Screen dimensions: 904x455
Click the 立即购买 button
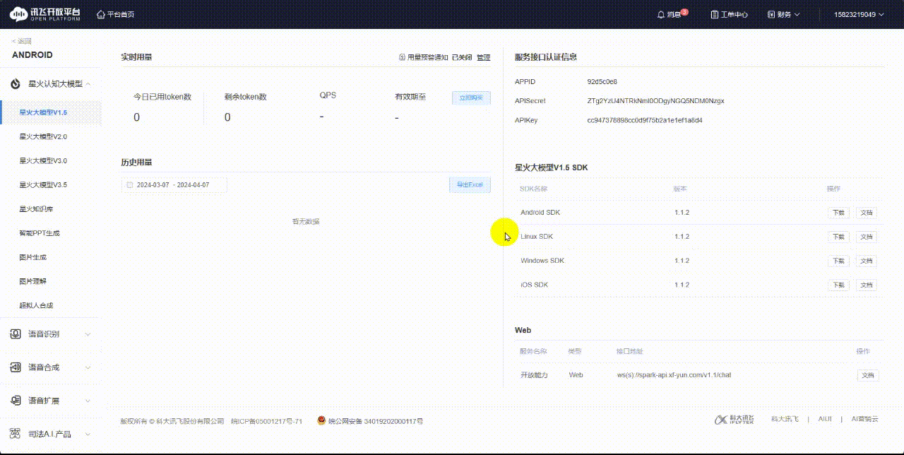(471, 98)
